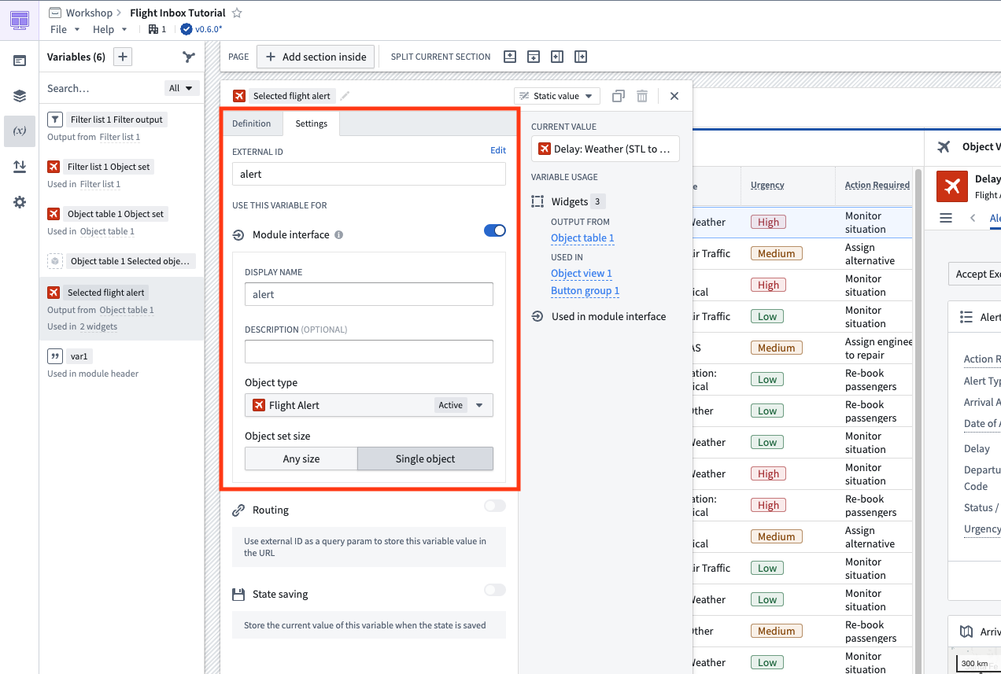Image resolution: width=1001 pixels, height=674 pixels.
Task: Switch to the Definition tab
Action: (251, 123)
